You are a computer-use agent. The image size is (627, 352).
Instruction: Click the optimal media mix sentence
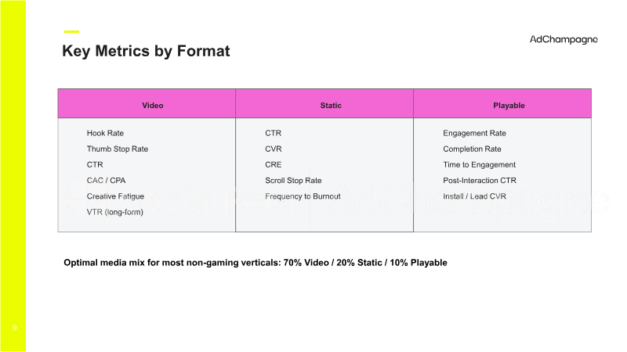256,263
